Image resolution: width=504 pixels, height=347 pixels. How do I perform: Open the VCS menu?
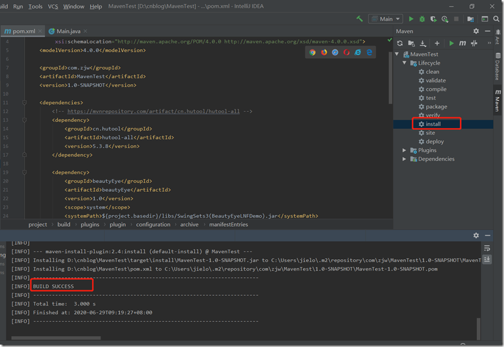[x=53, y=7]
